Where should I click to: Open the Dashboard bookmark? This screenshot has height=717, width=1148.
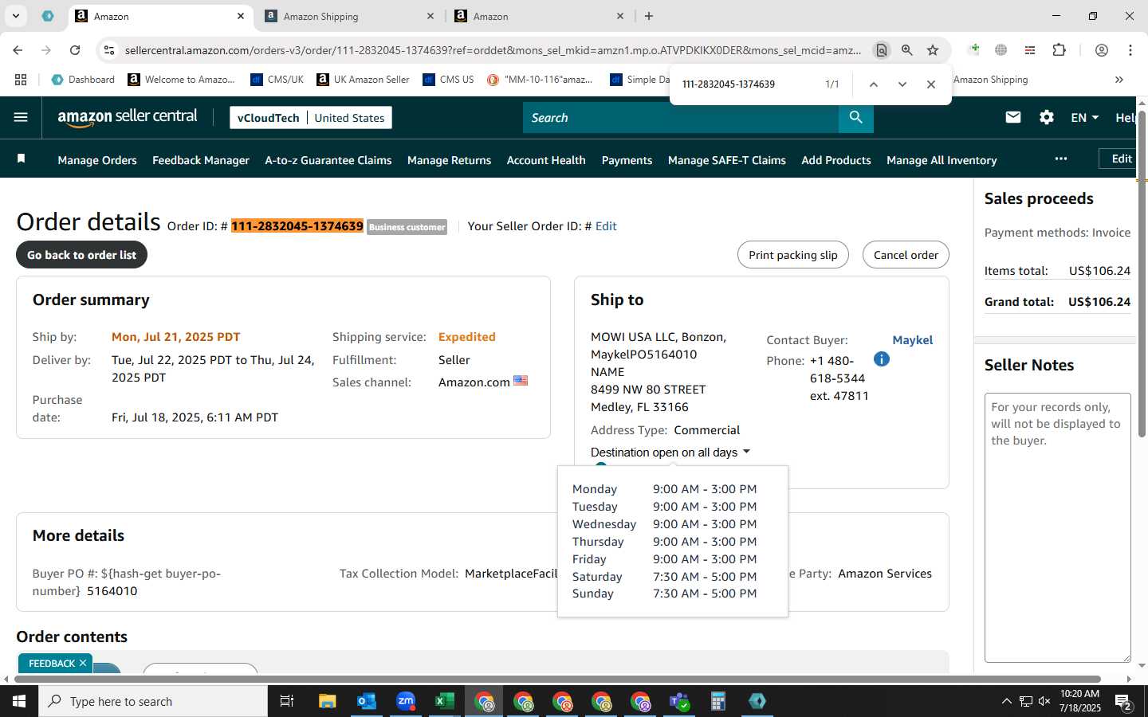83,80
